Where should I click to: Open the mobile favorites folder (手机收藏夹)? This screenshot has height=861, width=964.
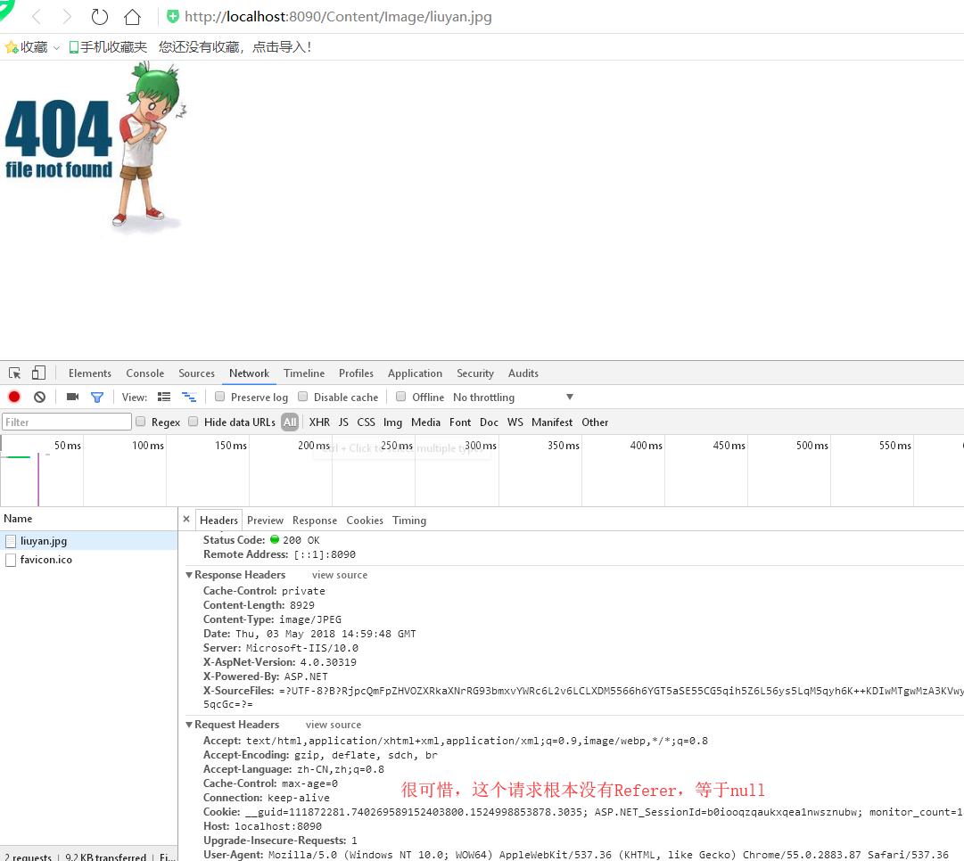[108, 47]
